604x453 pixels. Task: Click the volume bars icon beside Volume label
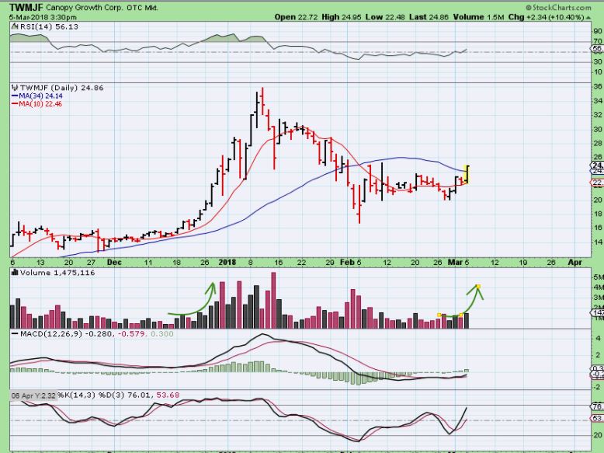[15, 273]
